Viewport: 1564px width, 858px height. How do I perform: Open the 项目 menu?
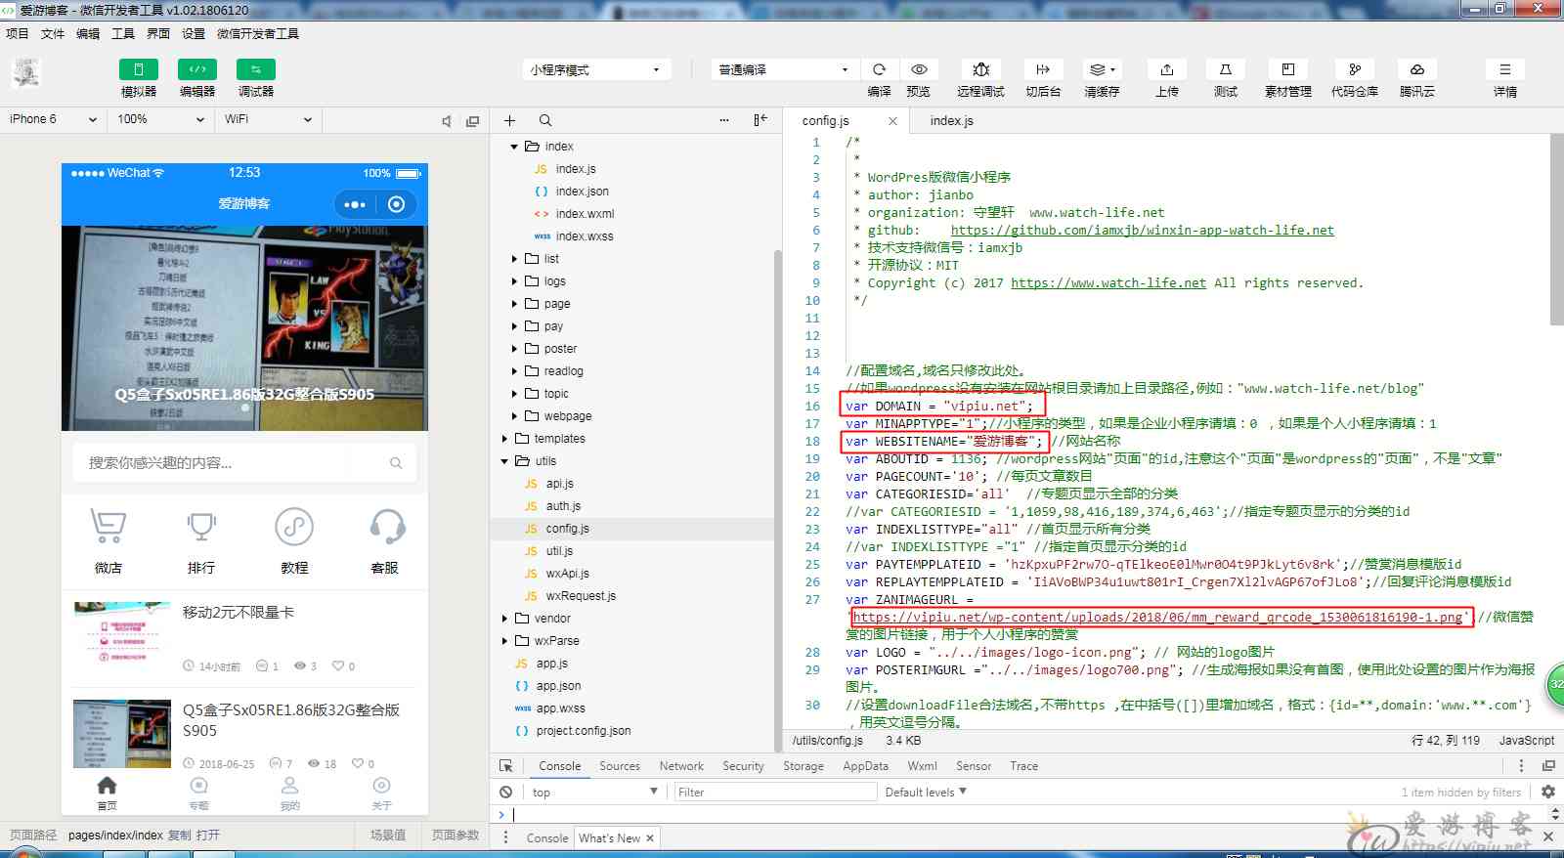click(x=18, y=33)
